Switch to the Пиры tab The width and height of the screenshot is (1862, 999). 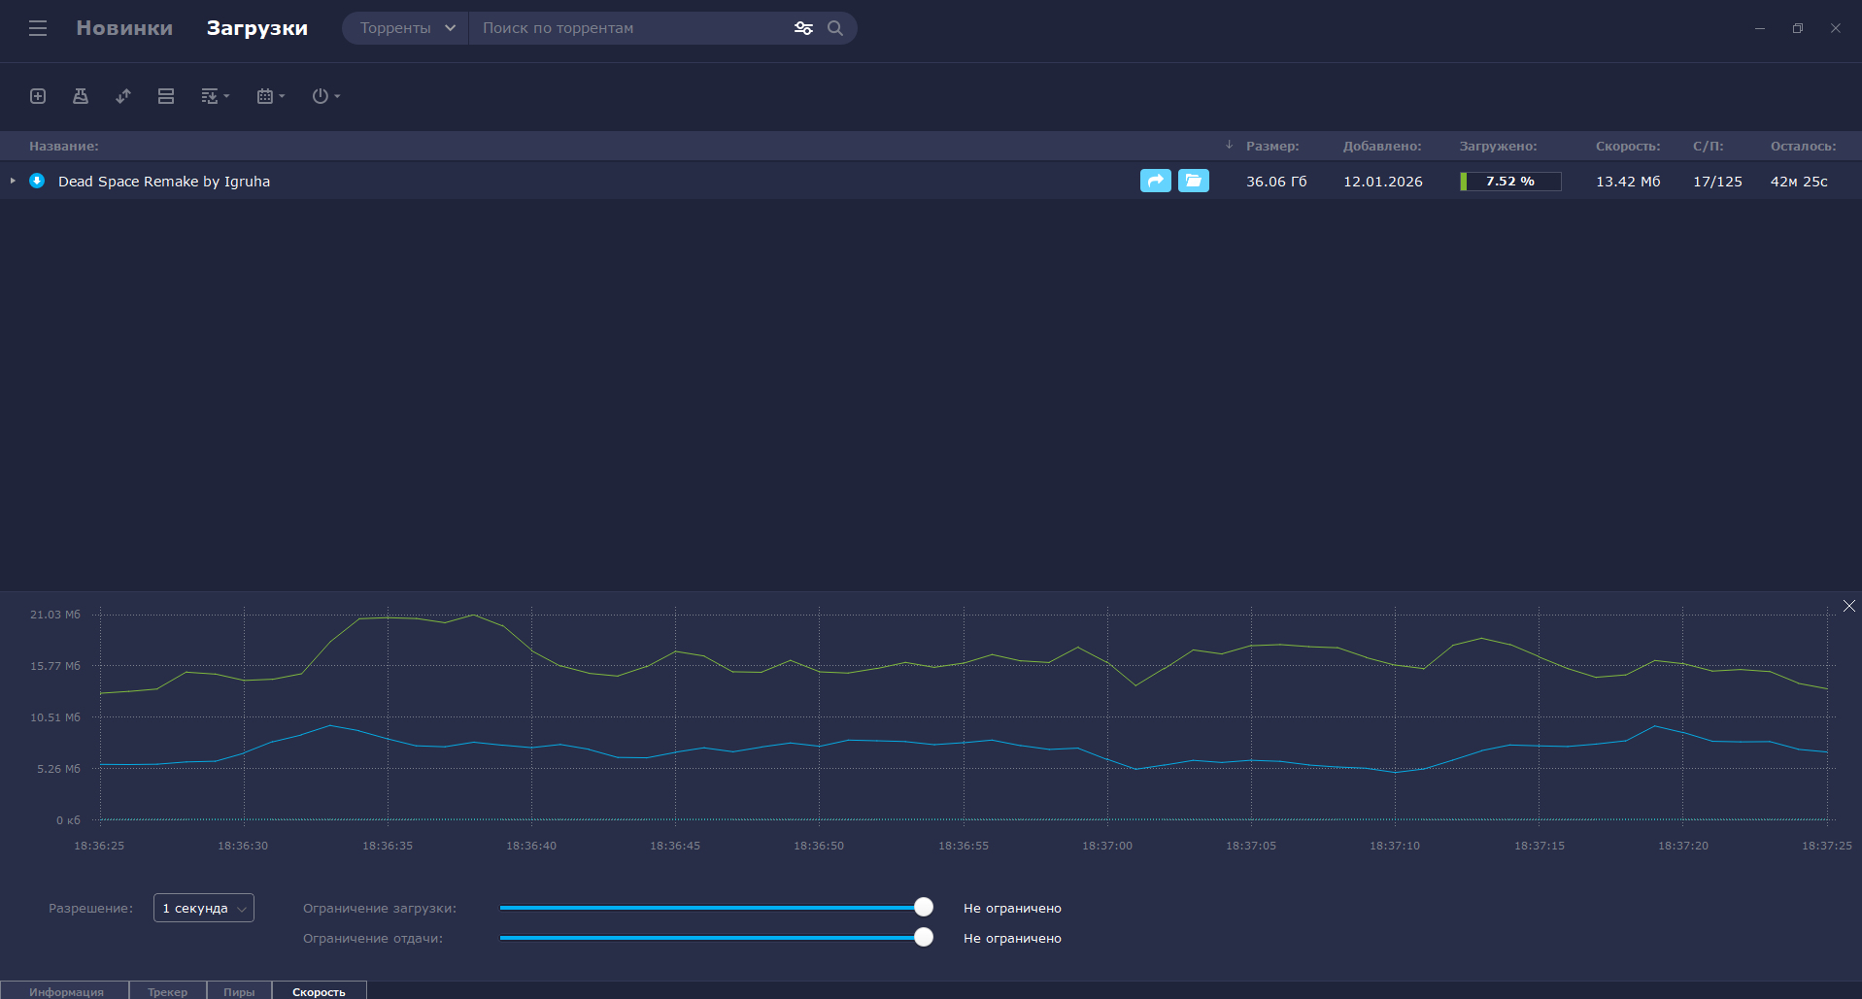pos(239,991)
